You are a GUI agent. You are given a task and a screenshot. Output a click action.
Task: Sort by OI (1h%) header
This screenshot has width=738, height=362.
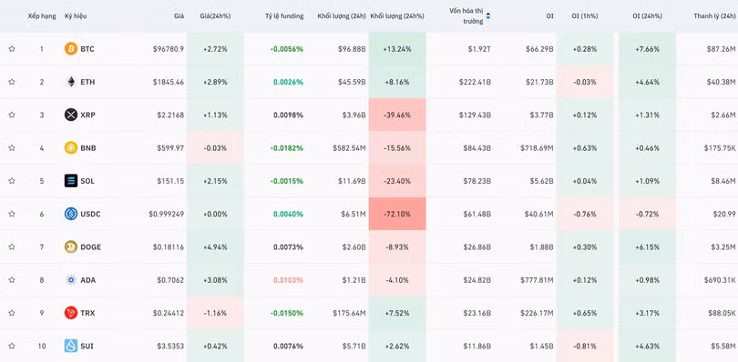click(585, 16)
